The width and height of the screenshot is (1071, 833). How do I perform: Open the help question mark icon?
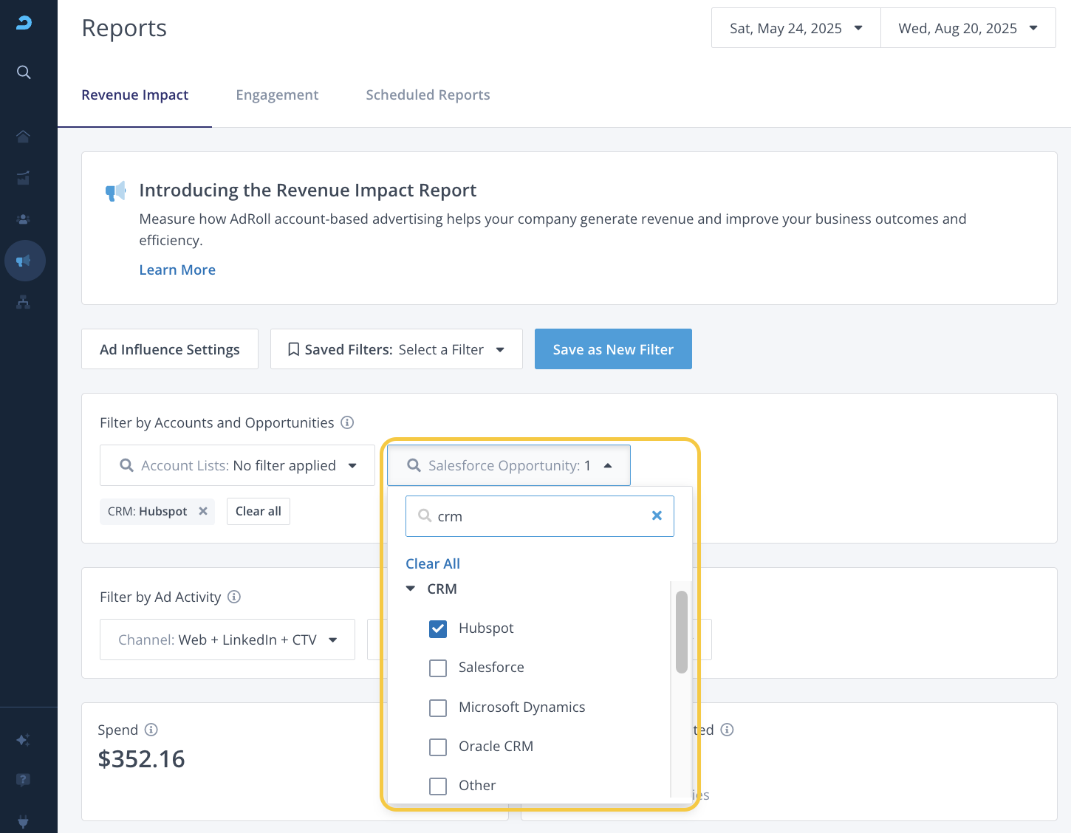click(24, 780)
